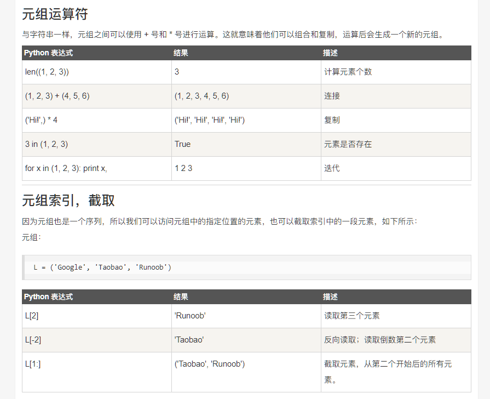Click the for x in (1, 2, 3) cell
This screenshot has width=490, height=399.
pyautogui.click(x=66, y=168)
